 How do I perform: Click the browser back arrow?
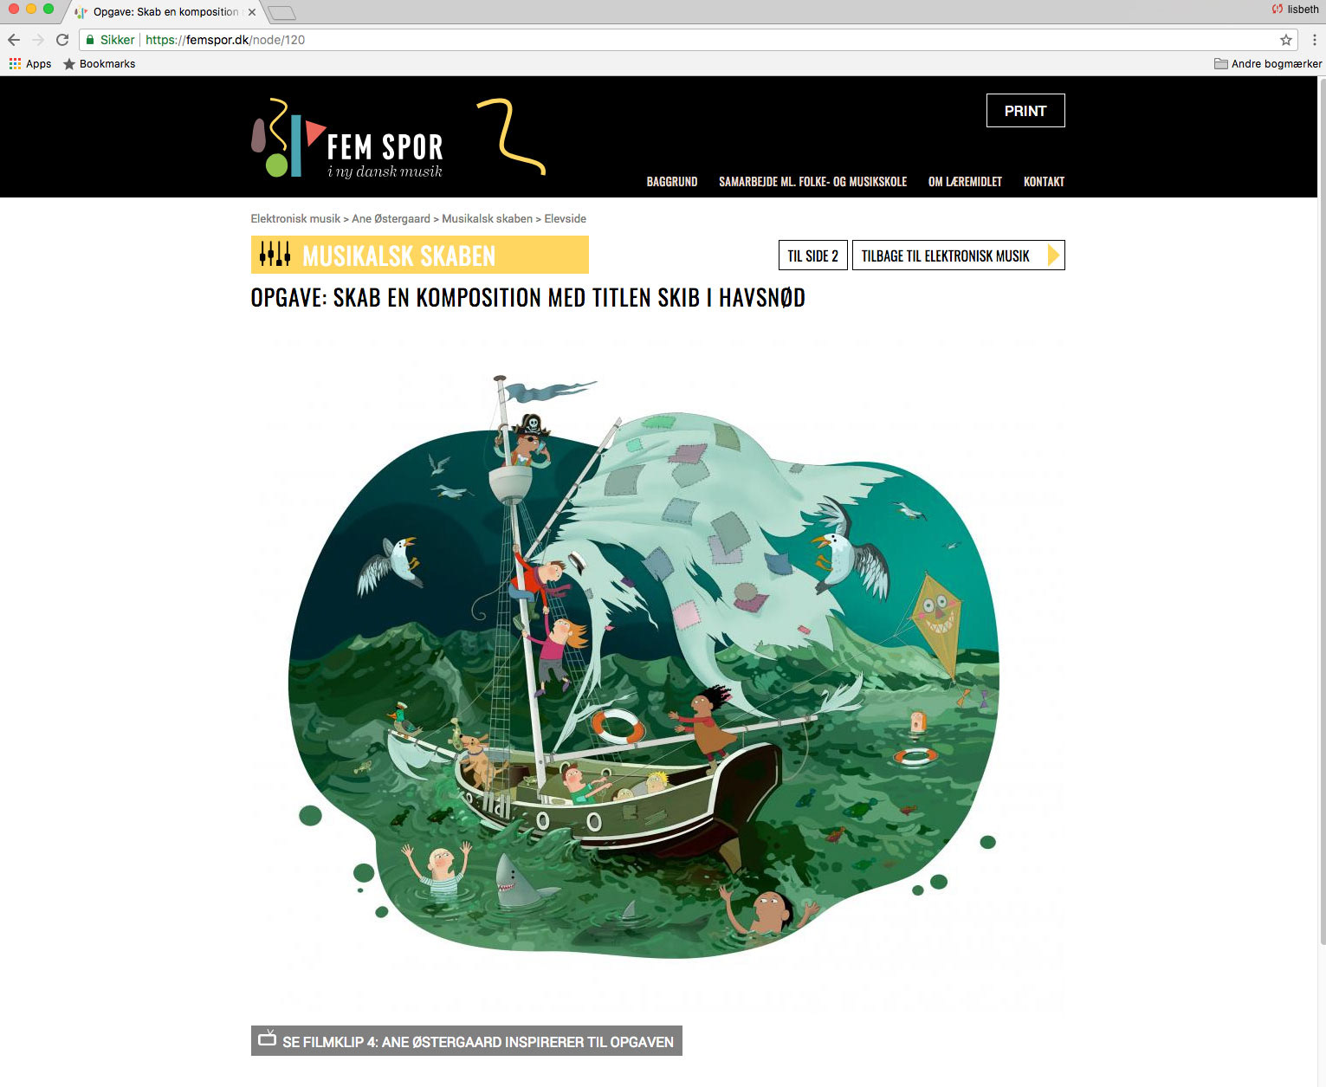(14, 40)
